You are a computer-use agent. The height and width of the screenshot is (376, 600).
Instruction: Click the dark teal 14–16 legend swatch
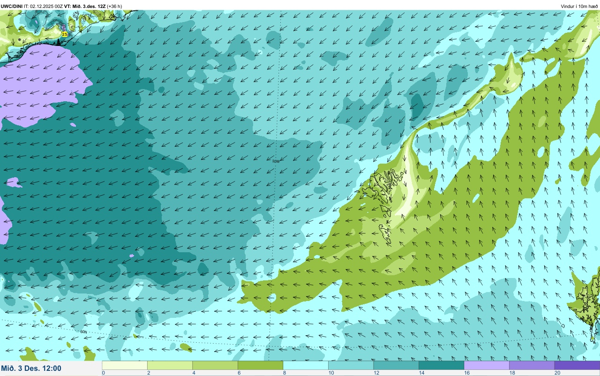(x=441, y=365)
